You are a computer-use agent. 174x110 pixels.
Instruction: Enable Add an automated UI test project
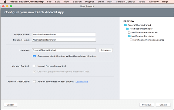coord(34,82)
